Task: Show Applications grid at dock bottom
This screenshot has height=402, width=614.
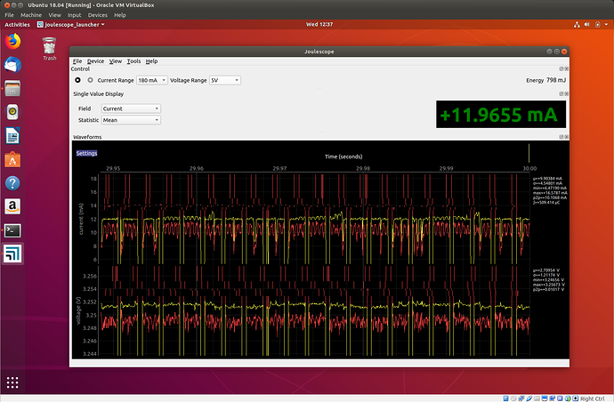Action: [x=12, y=382]
